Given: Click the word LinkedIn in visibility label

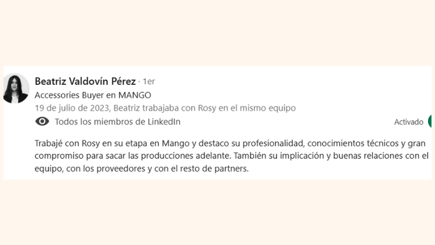Looking at the screenshot, I should point(164,122).
